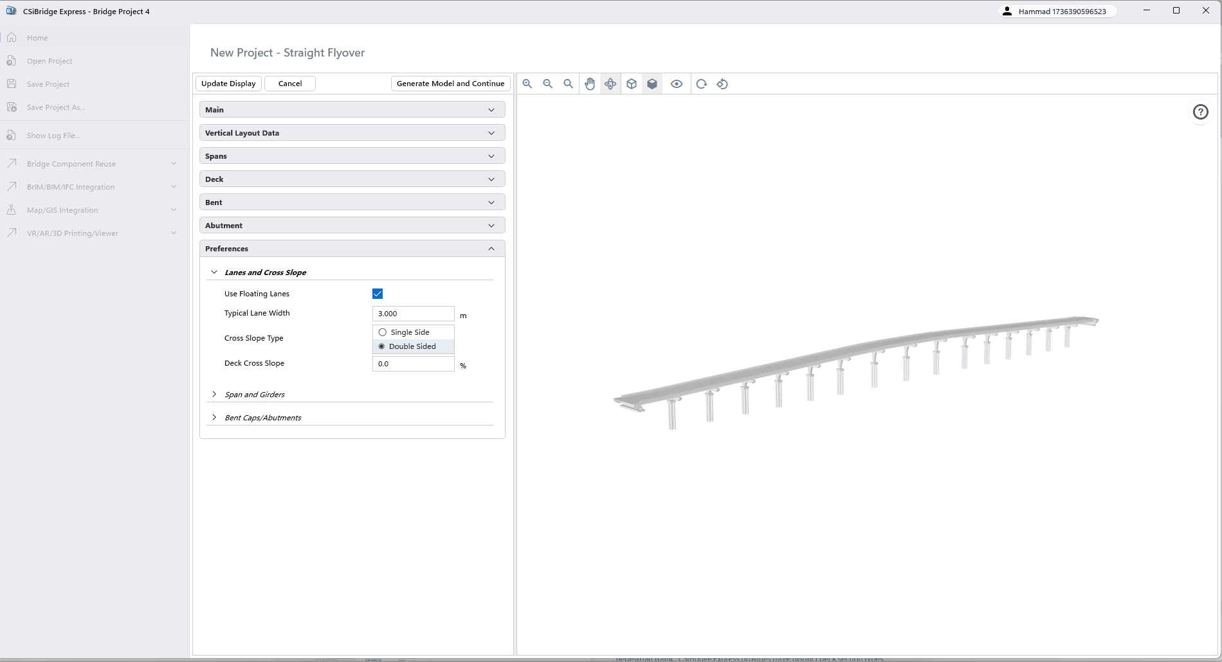
Task: Uncheck the Use Floating Lanes checkbox
Action: click(378, 294)
